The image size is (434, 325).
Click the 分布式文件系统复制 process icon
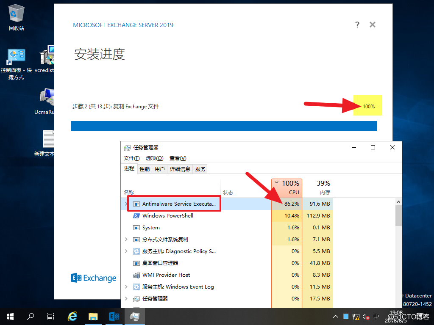136,240
